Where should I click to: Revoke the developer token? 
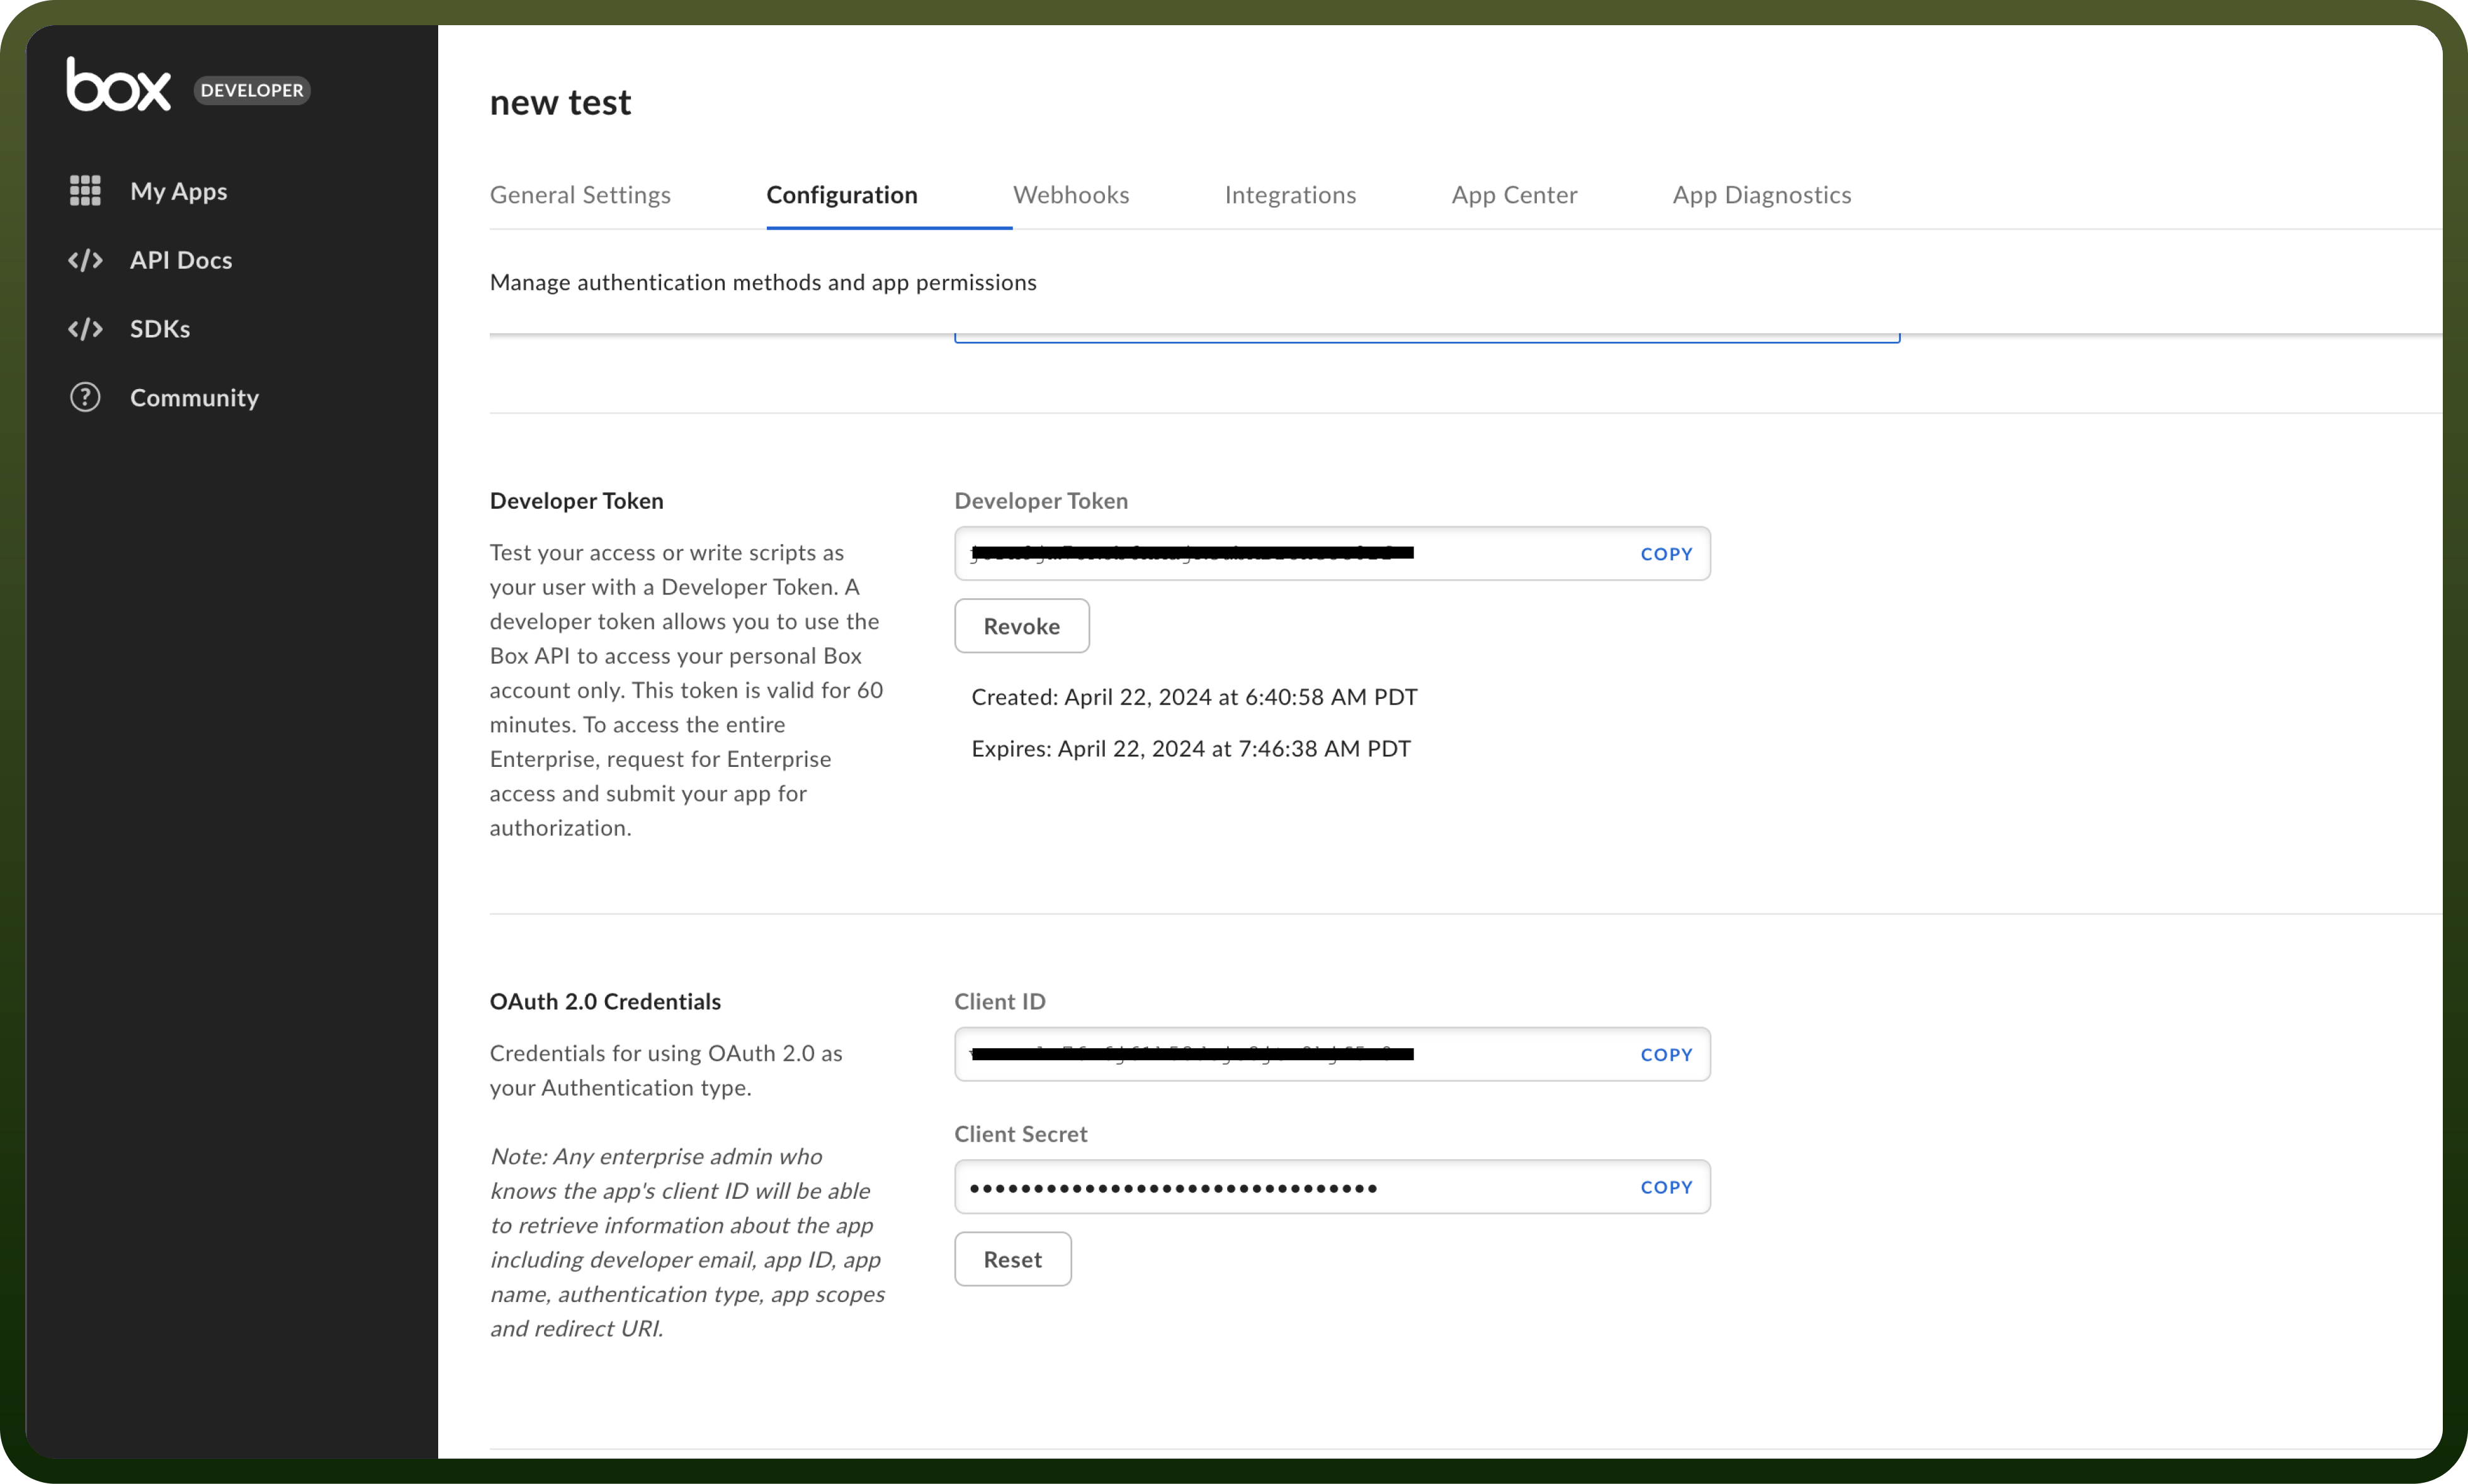1022,626
